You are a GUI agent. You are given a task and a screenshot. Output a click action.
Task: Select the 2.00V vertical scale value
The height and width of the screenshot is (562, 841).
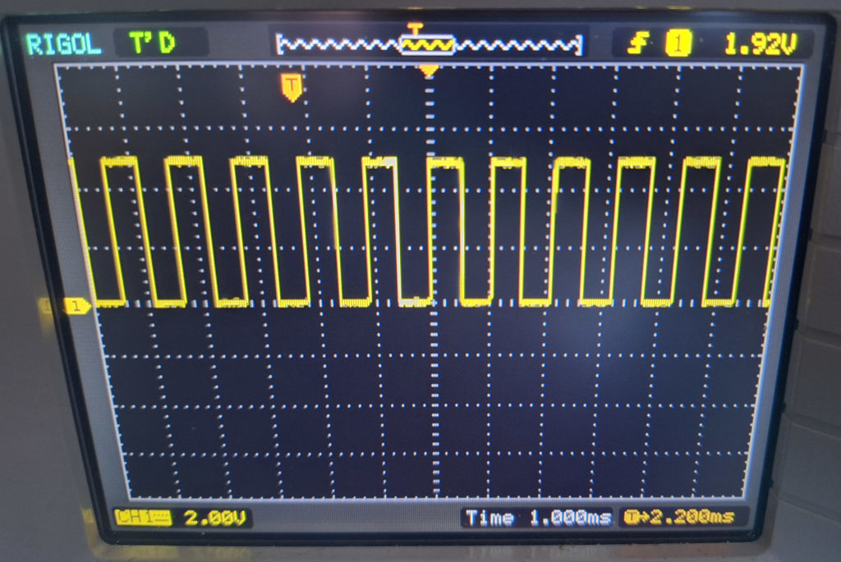coord(214,518)
